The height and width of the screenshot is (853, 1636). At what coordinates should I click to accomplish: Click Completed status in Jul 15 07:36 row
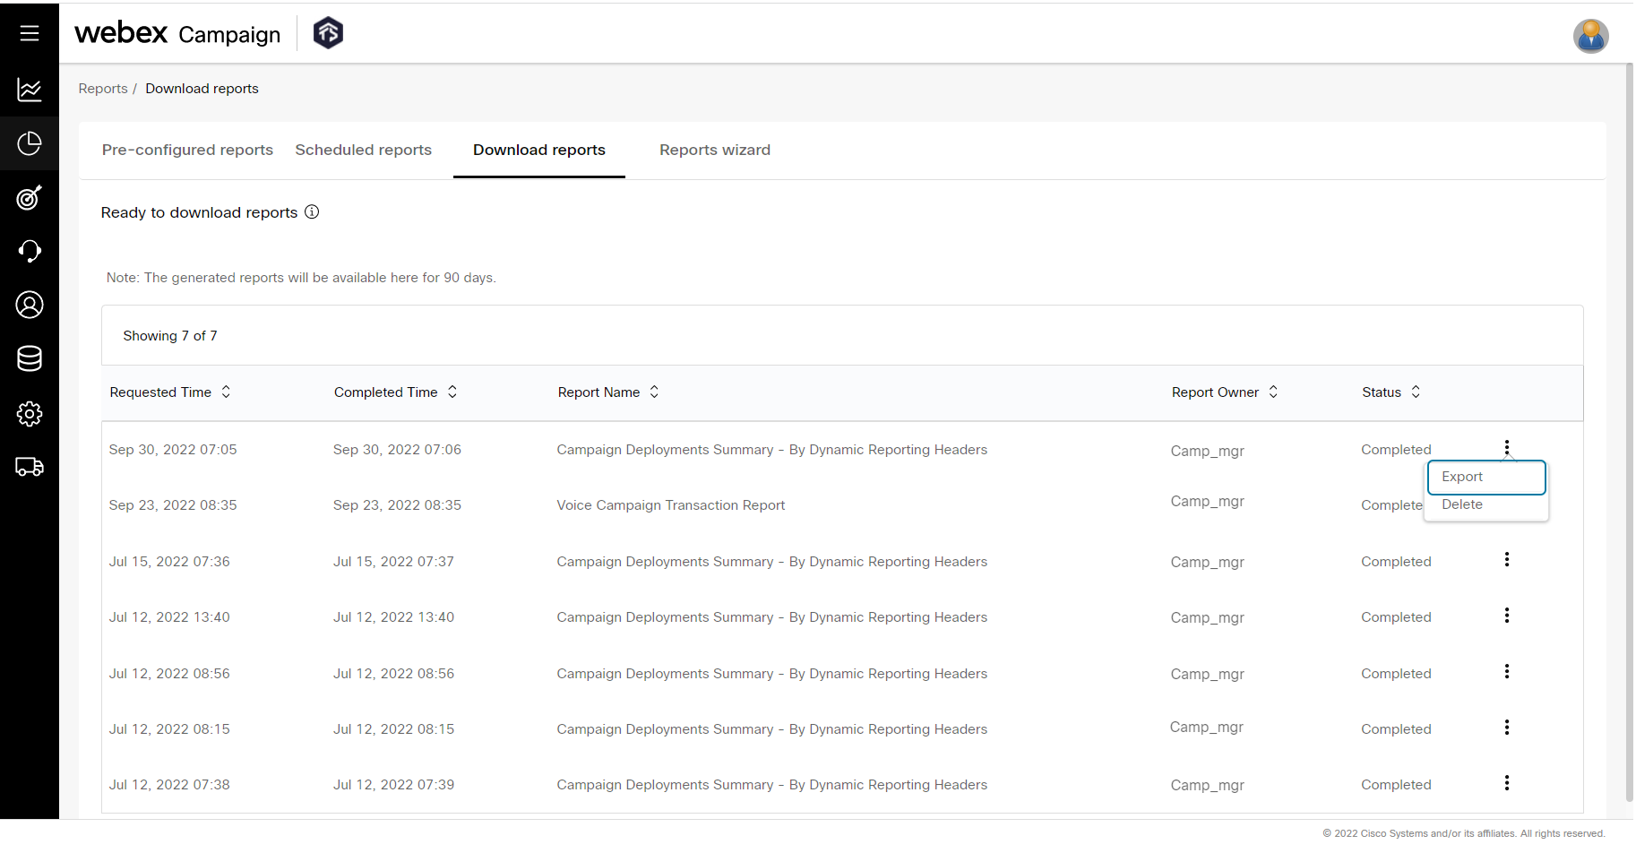click(1396, 562)
